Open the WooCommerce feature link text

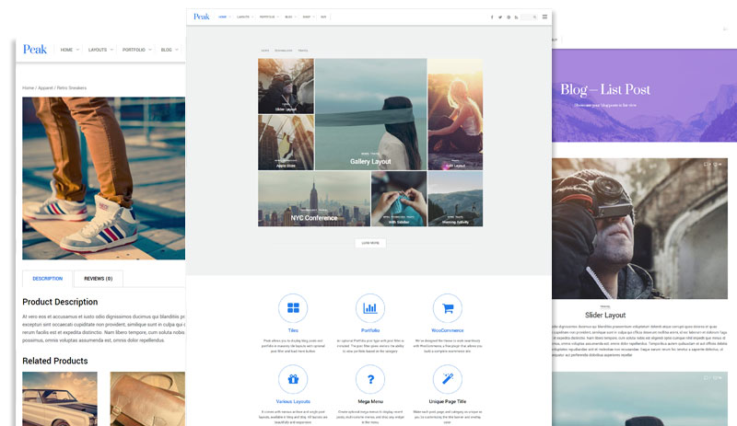[448, 330]
